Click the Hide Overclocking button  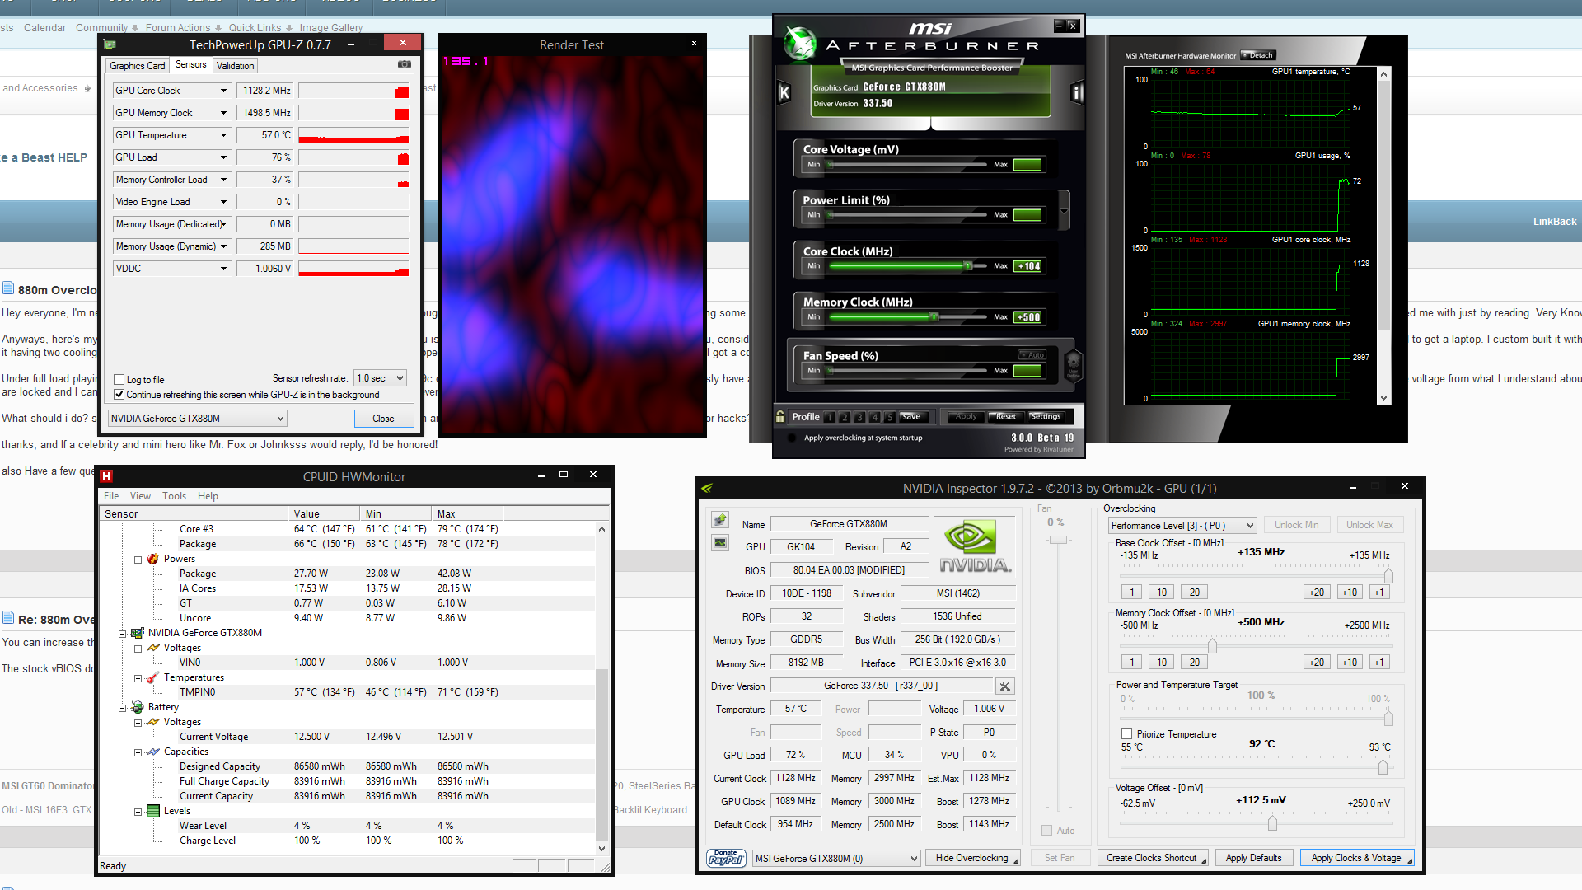[973, 858]
